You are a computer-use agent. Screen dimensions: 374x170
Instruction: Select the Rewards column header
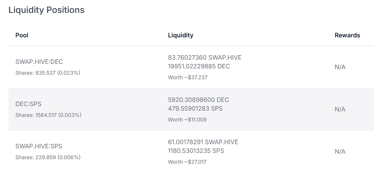[347, 35]
